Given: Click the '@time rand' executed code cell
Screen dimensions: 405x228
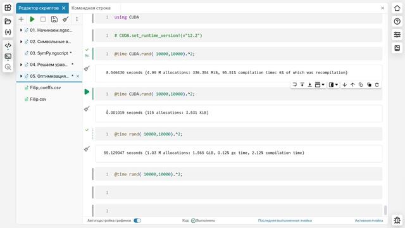Looking at the screenshot, I should [x=239, y=134].
